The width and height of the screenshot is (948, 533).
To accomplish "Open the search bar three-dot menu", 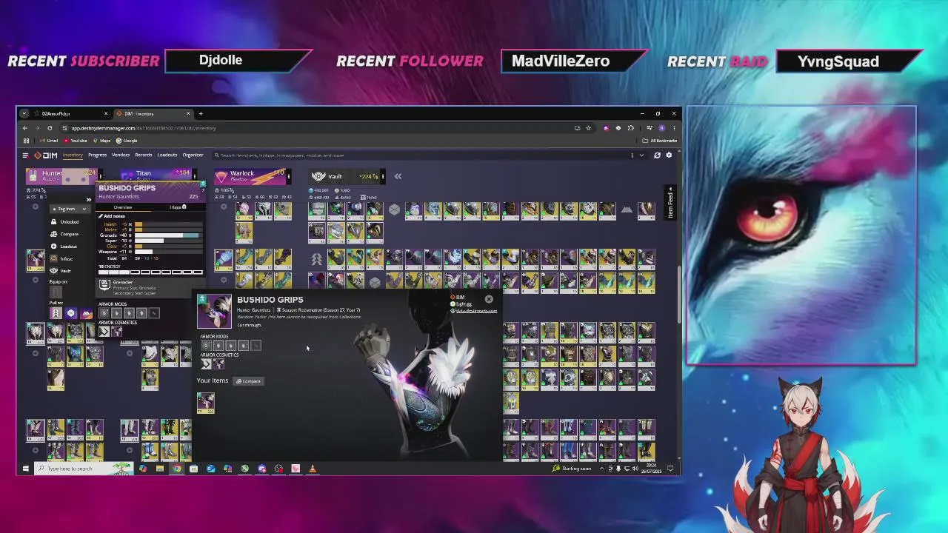I will point(632,155).
